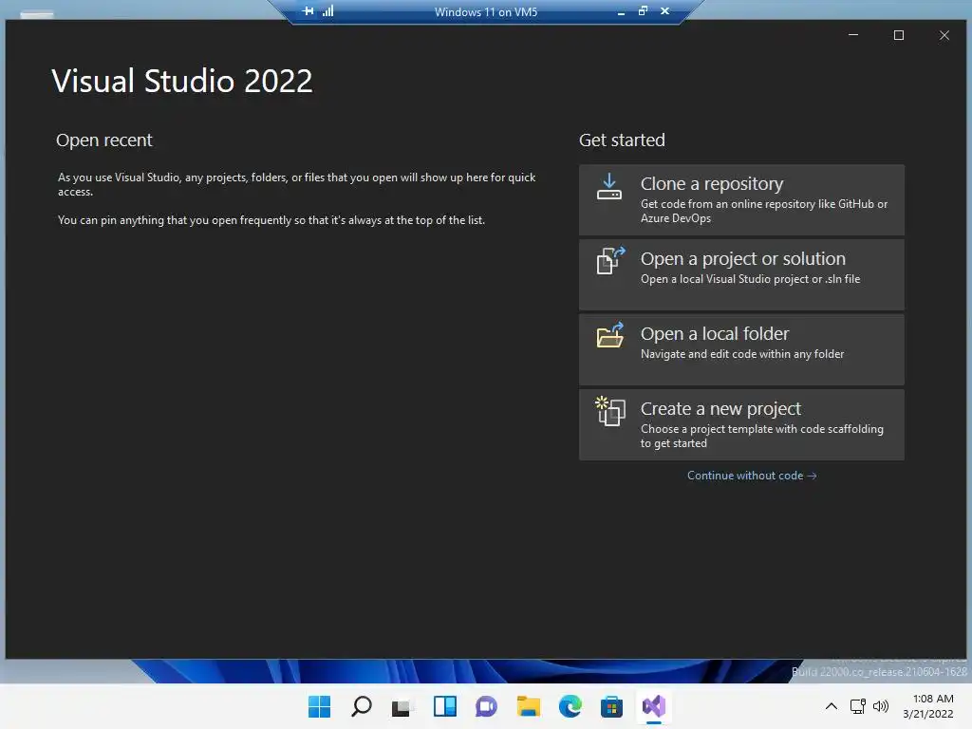Follow Continue without code link

pyautogui.click(x=752, y=476)
